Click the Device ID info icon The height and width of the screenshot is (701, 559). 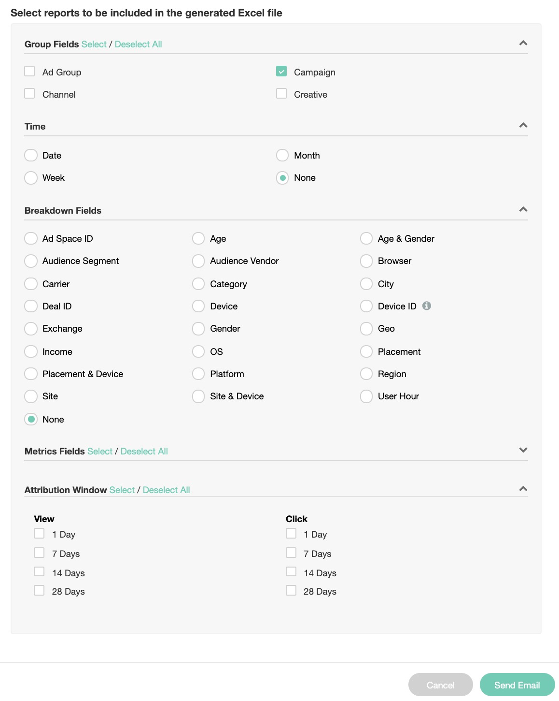[427, 306]
